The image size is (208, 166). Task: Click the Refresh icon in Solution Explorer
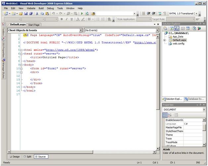pyautogui.click(x=171, y=29)
